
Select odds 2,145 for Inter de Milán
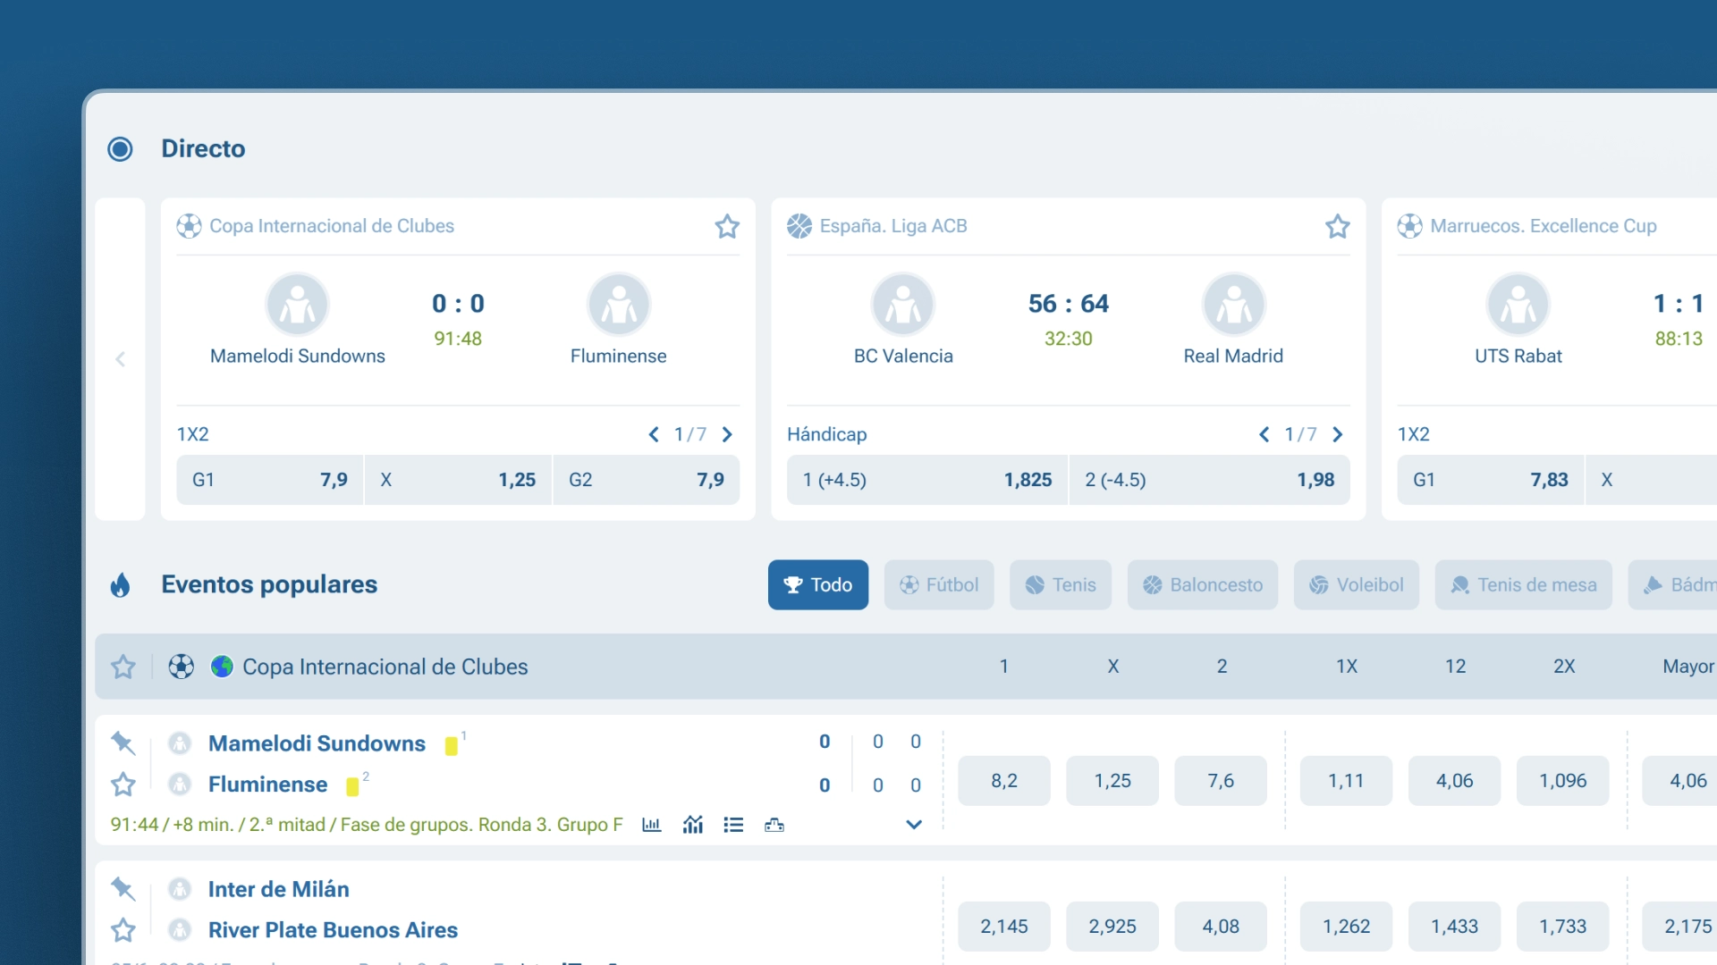[1004, 927]
